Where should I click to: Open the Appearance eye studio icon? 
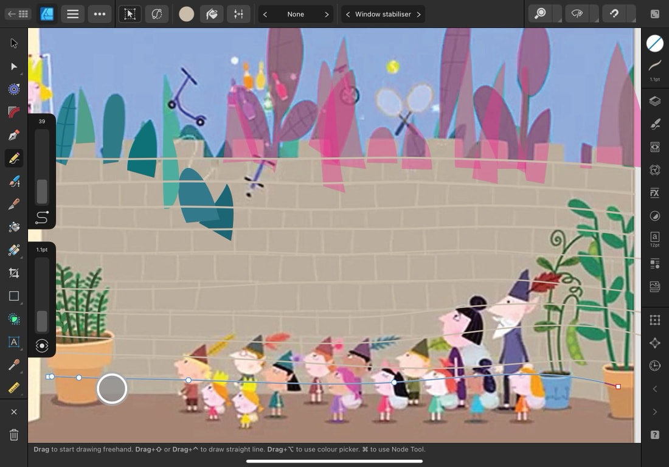655,147
